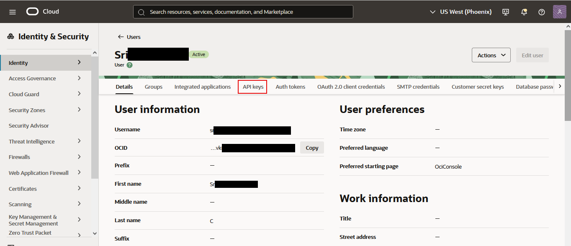The image size is (571, 246).
Task: Open the user profile avatar menu
Action: click(x=559, y=12)
